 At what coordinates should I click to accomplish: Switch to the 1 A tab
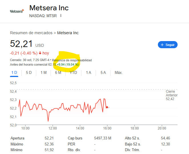(x=89, y=73)
